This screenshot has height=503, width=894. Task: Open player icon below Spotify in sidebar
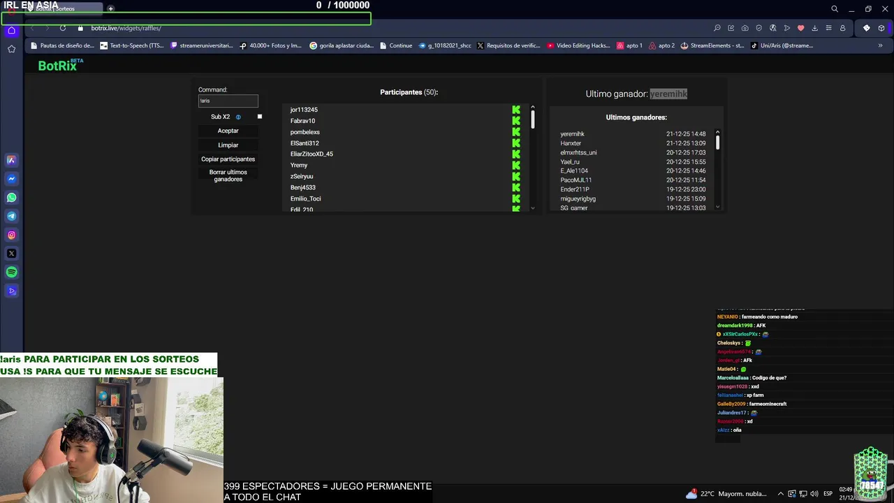(x=11, y=291)
